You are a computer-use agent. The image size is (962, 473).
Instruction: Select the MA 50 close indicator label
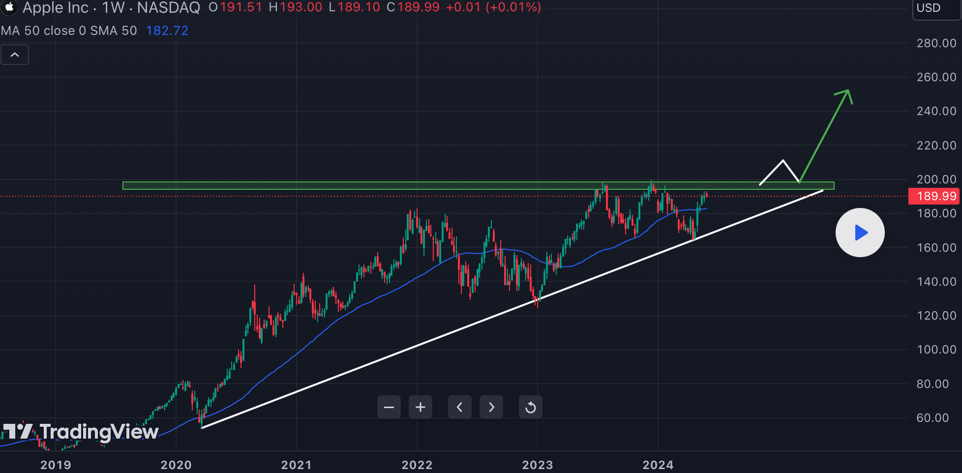(x=69, y=30)
